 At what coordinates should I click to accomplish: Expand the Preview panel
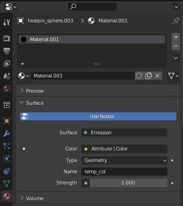(x=22, y=90)
